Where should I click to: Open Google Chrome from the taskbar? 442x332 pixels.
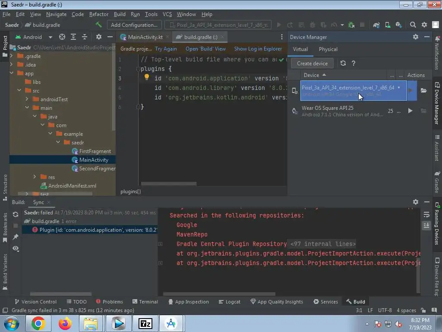click(38, 323)
